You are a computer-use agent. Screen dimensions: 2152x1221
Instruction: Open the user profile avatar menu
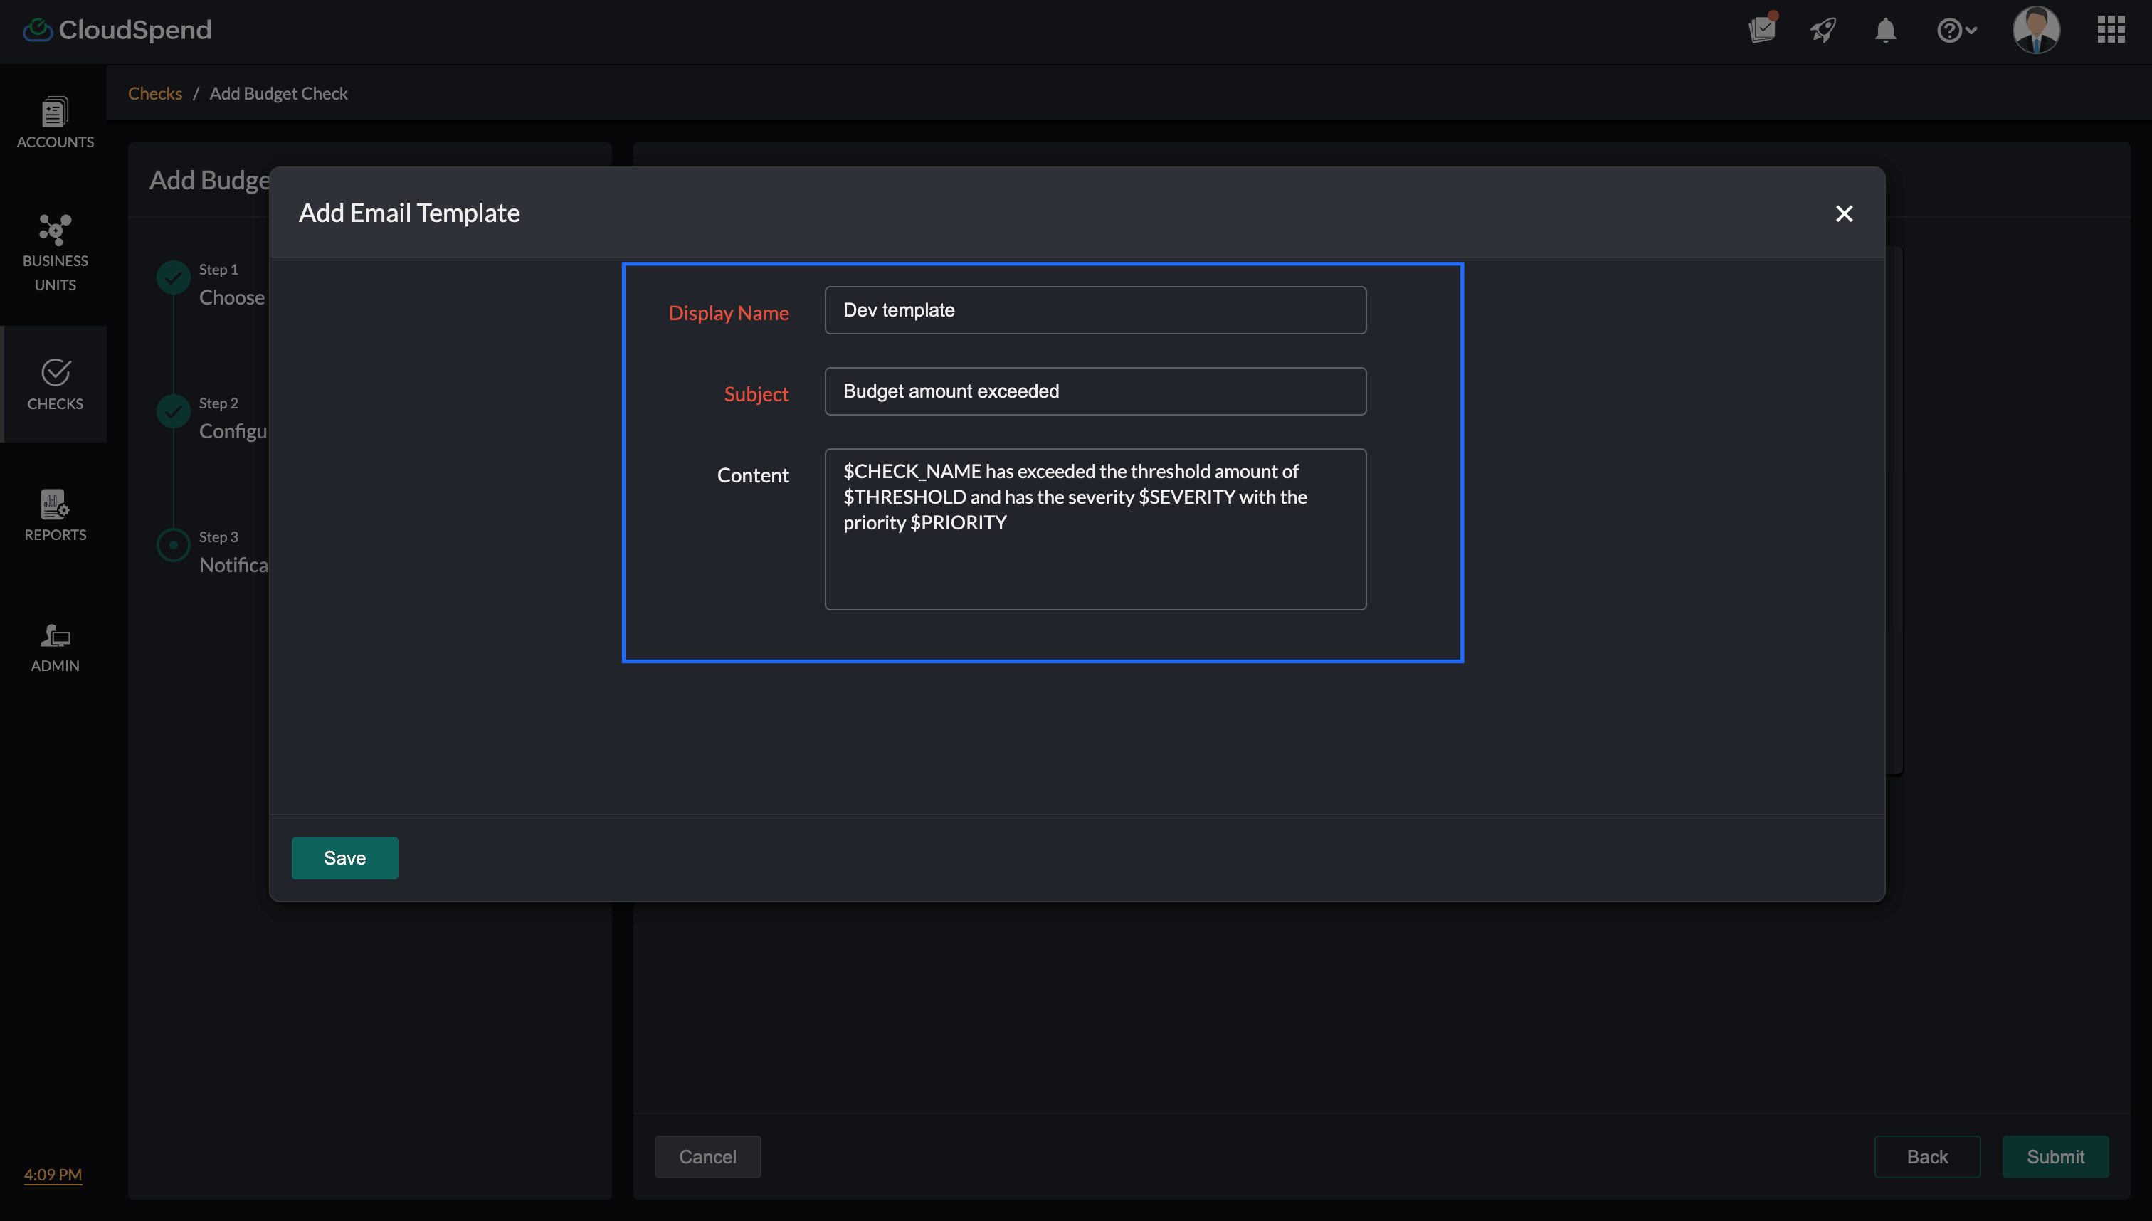click(2035, 29)
